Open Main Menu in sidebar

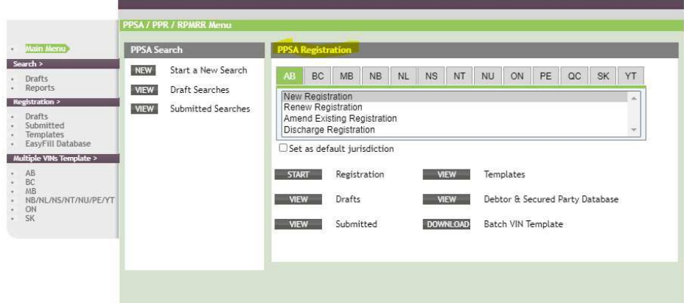pos(46,49)
